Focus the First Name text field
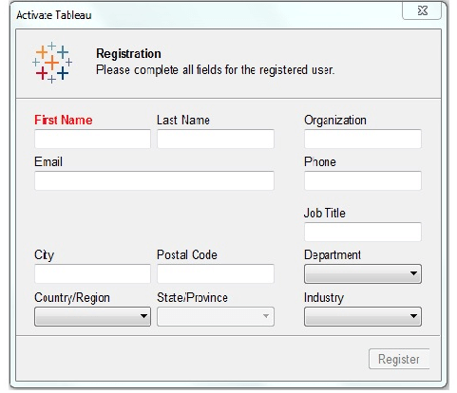The width and height of the screenshot is (457, 393). (92, 139)
